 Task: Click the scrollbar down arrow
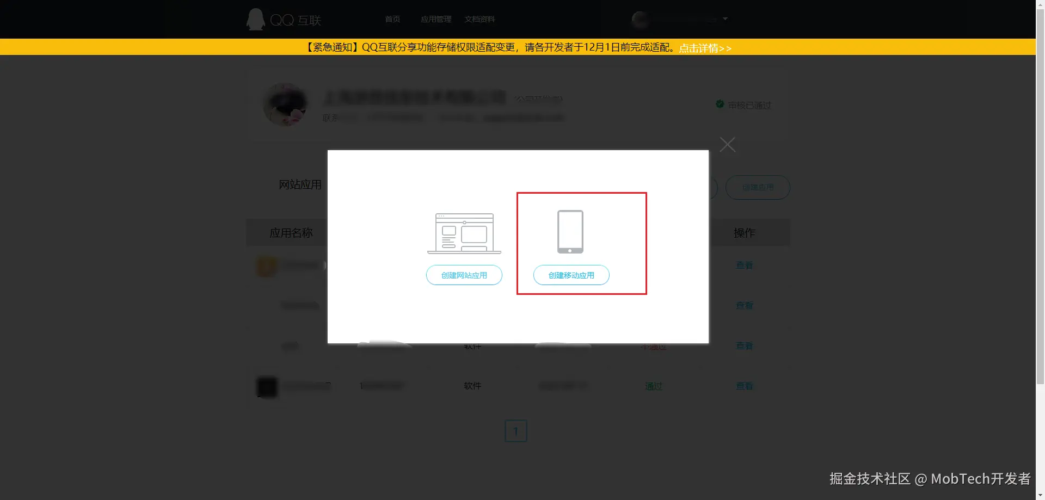coord(1040,495)
